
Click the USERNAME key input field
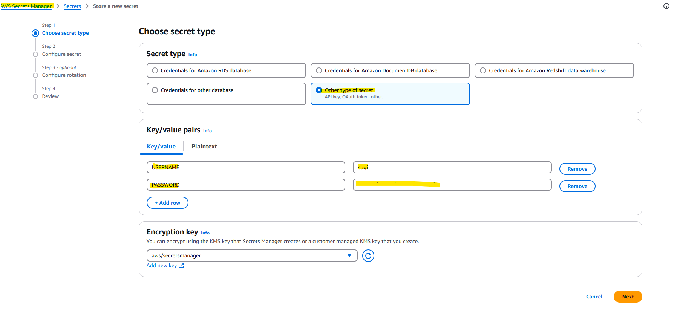[x=246, y=167]
